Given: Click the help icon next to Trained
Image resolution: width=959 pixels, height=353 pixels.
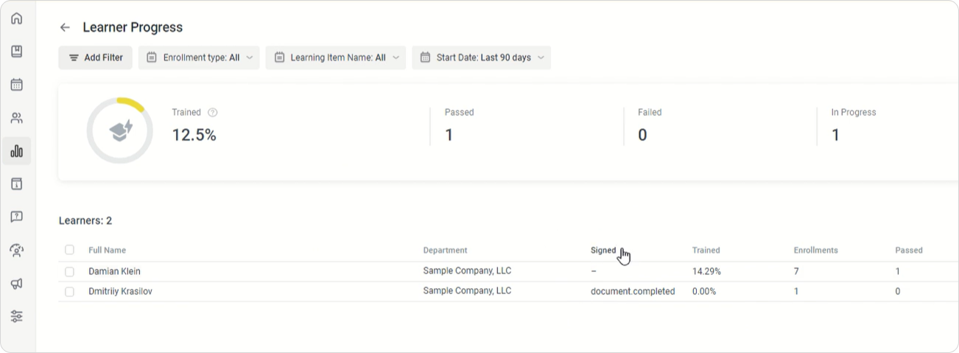Looking at the screenshot, I should pyautogui.click(x=213, y=113).
